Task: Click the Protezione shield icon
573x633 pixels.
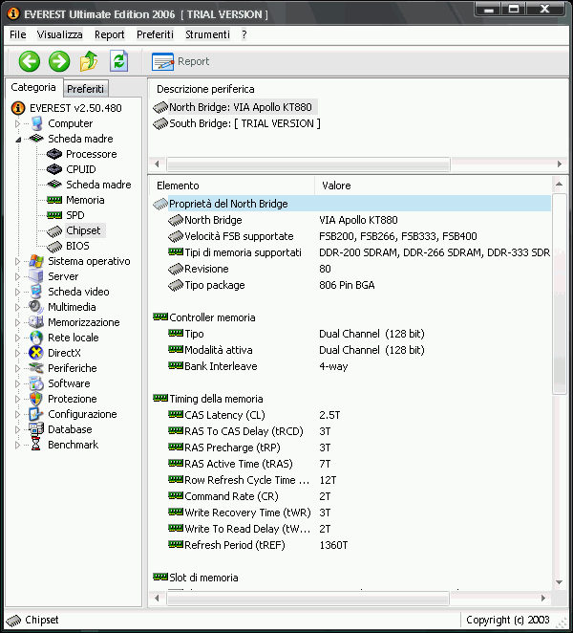Action: (x=36, y=399)
